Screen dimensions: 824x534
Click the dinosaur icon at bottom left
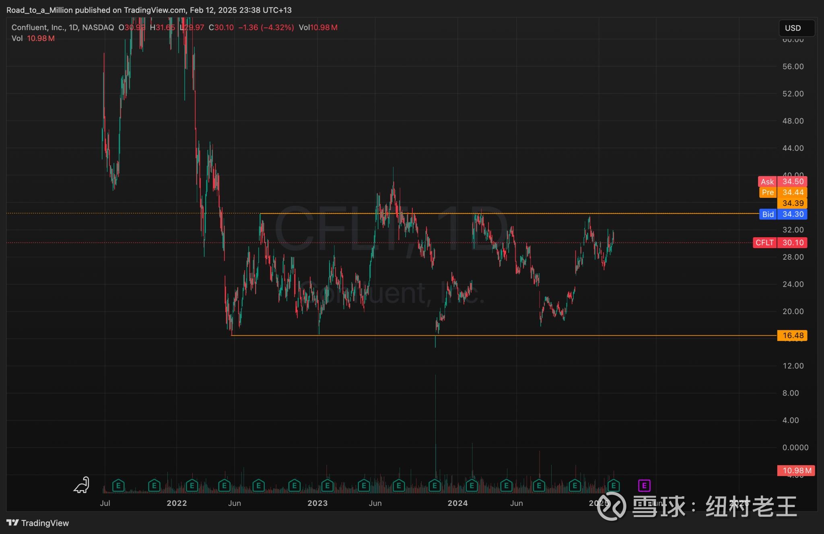82,485
